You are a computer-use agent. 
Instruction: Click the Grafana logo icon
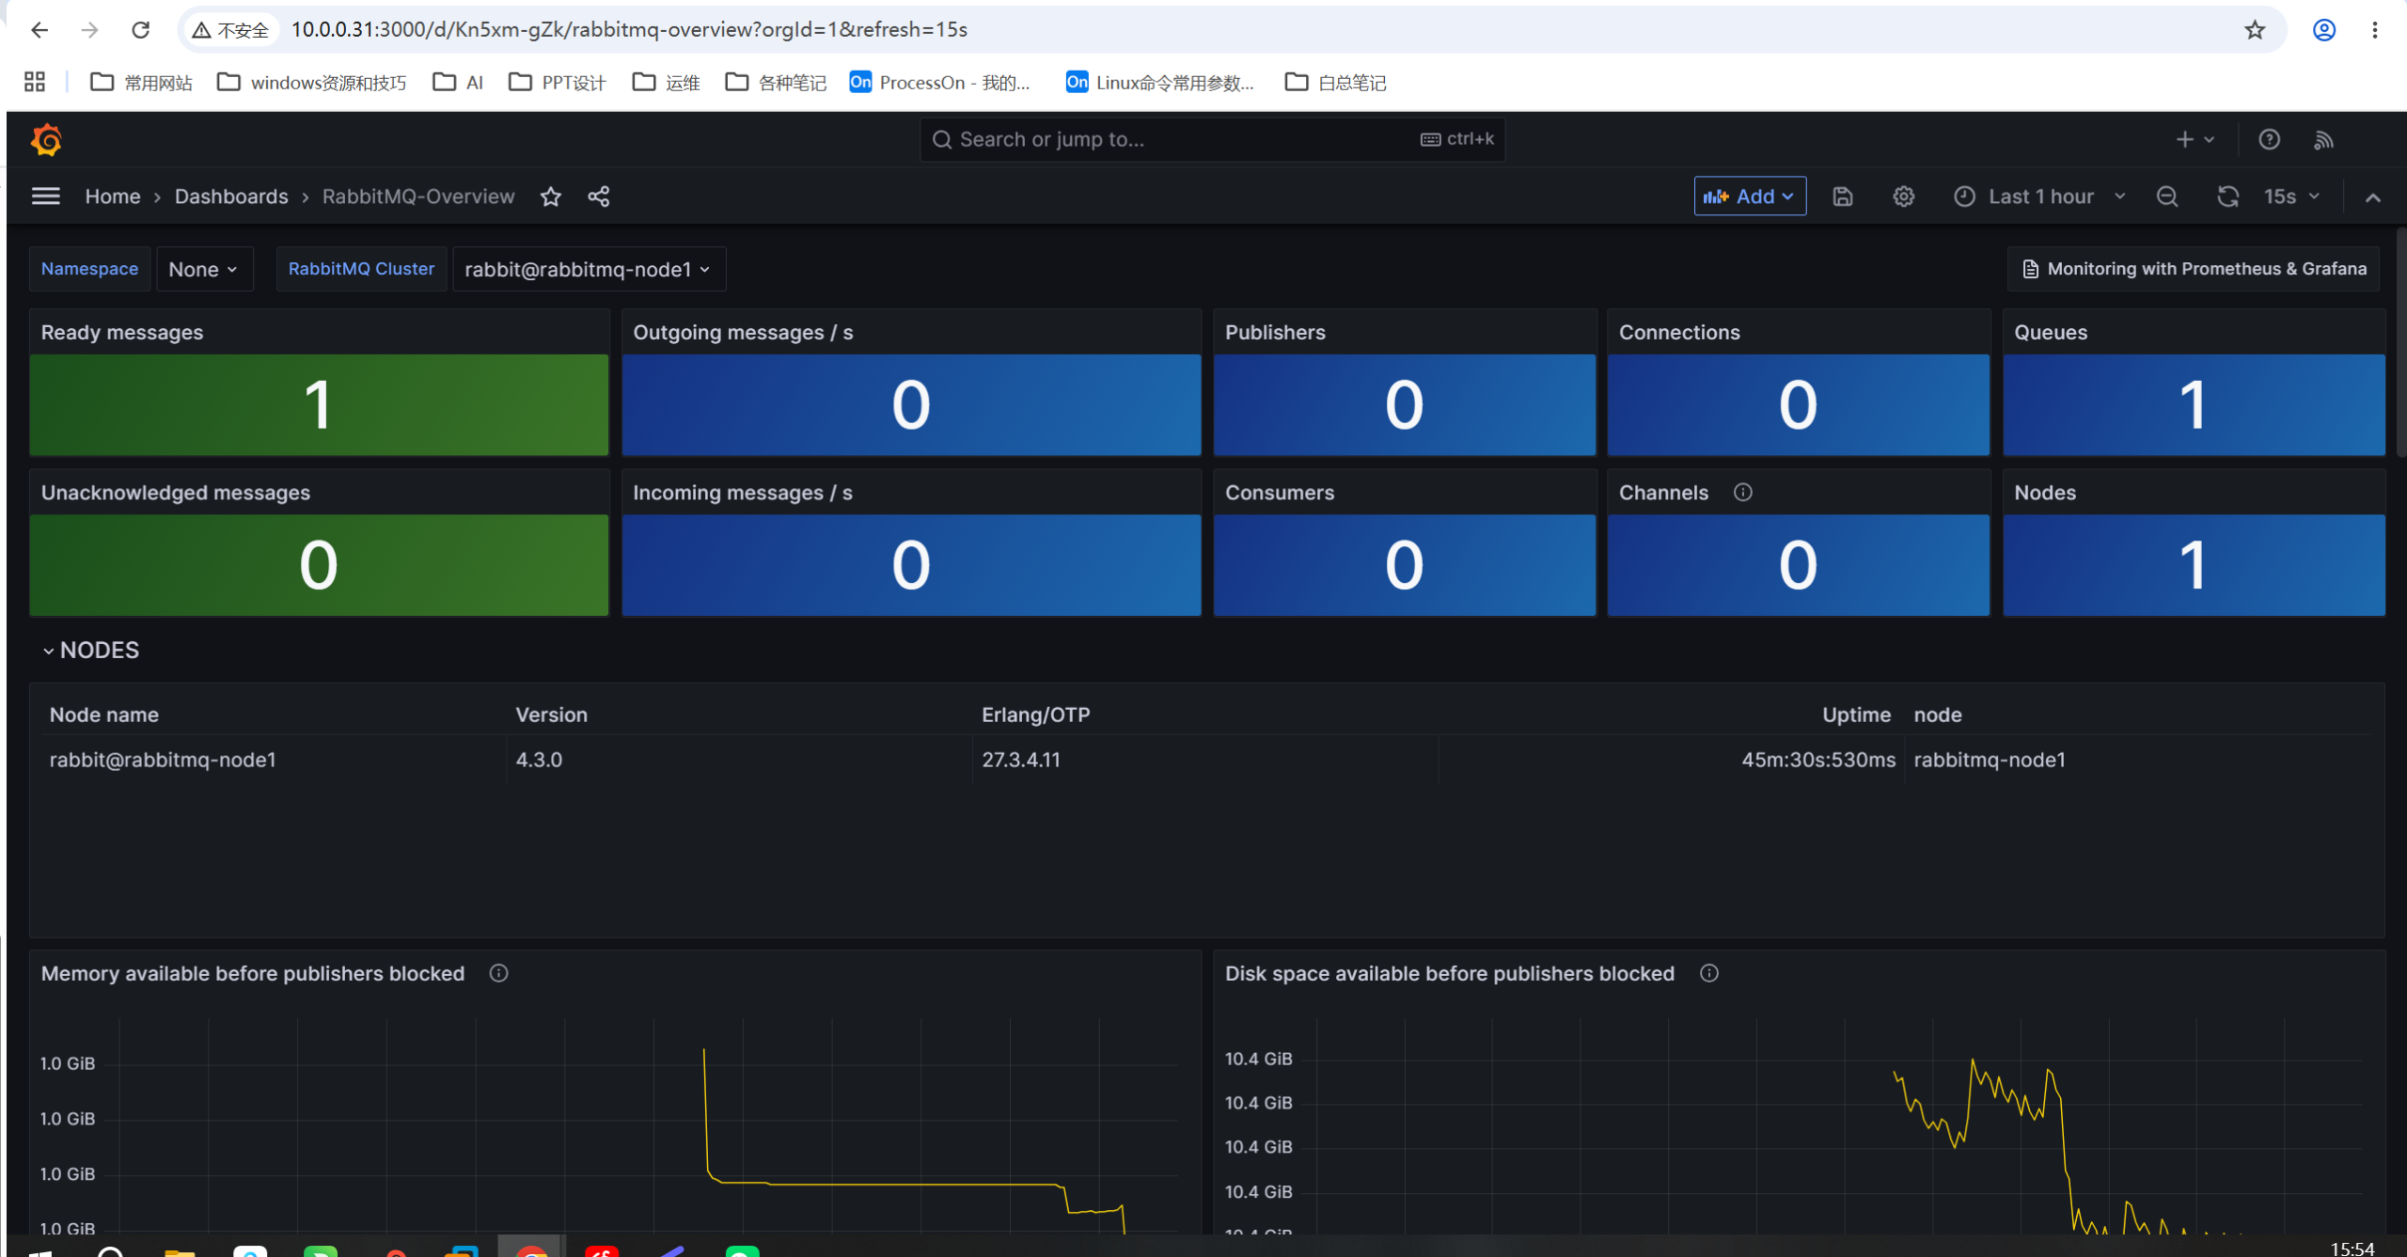(x=46, y=140)
